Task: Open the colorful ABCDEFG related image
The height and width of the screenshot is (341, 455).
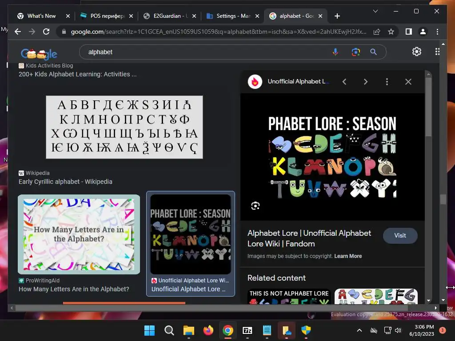Action: tap(376, 296)
